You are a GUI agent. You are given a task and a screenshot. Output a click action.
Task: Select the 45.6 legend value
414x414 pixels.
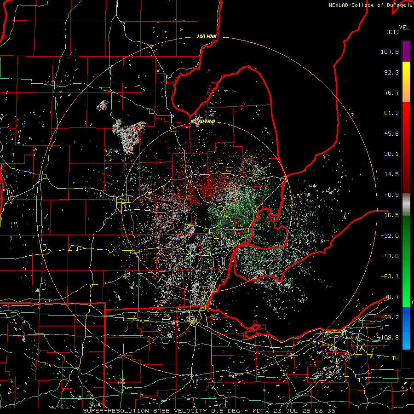(x=391, y=133)
